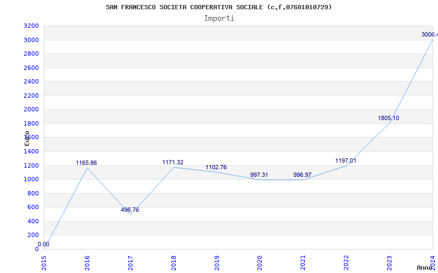Click the 0.00 data label
This screenshot has height=273, width=438.
(x=44, y=244)
